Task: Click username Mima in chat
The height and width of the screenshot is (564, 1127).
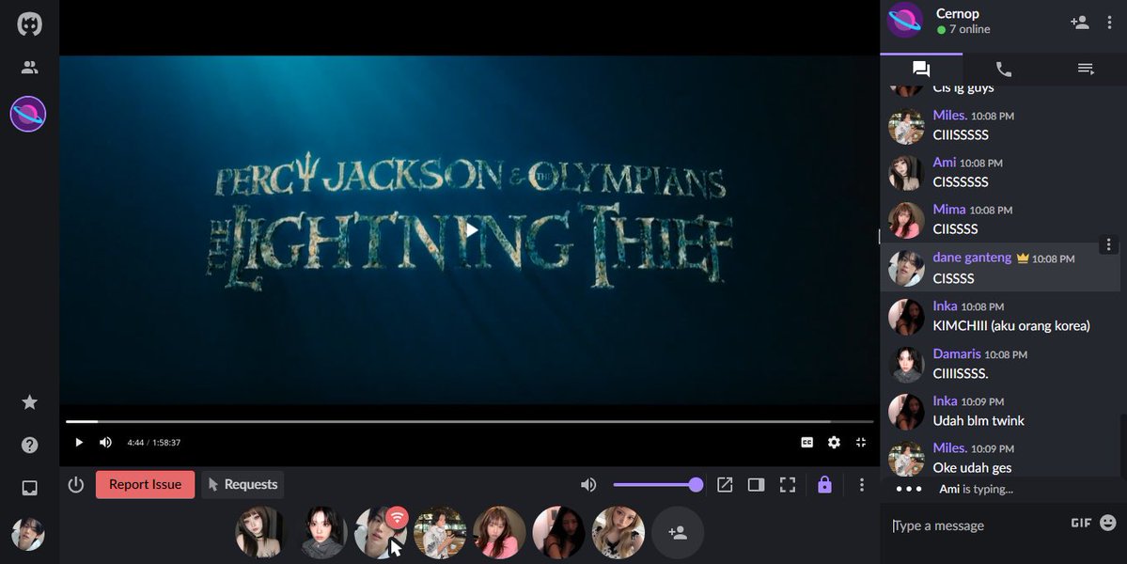Action: [x=948, y=210]
